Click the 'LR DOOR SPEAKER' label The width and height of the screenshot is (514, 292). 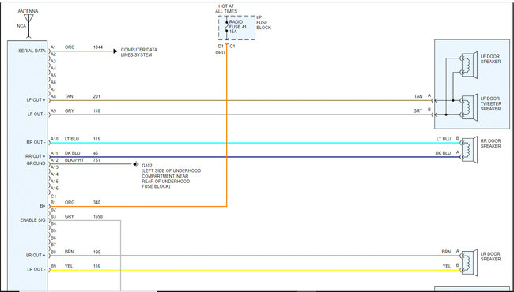click(x=490, y=256)
